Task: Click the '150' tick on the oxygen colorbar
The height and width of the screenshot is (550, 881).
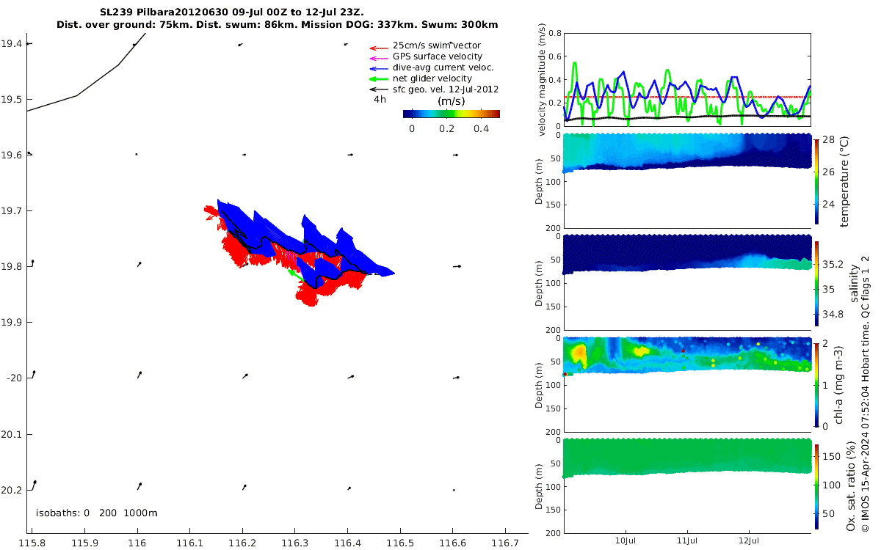Action: pos(830,456)
